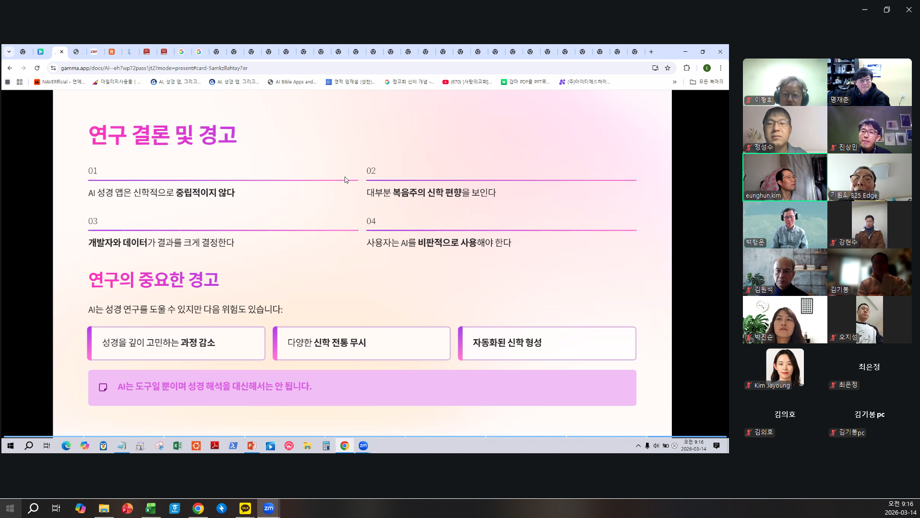The height and width of the screenshot is (518, 920).
Task: Open the (670) [사랑의교회] YouTube bookmark
Action: pyautogui.click(x=467, y=82)
